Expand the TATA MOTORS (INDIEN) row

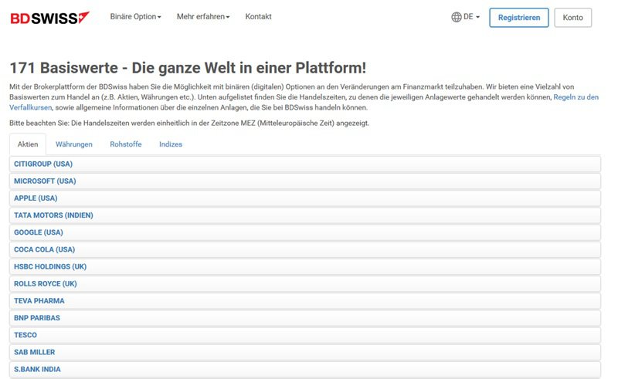305,215
